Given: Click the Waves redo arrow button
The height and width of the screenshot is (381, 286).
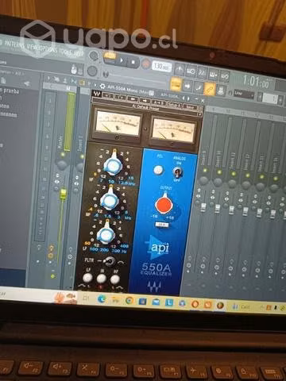Looking at the screenshot, I should 120,97.
